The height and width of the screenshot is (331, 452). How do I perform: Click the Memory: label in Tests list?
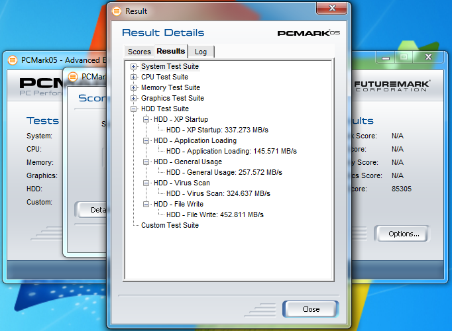(x=40, y=162)
